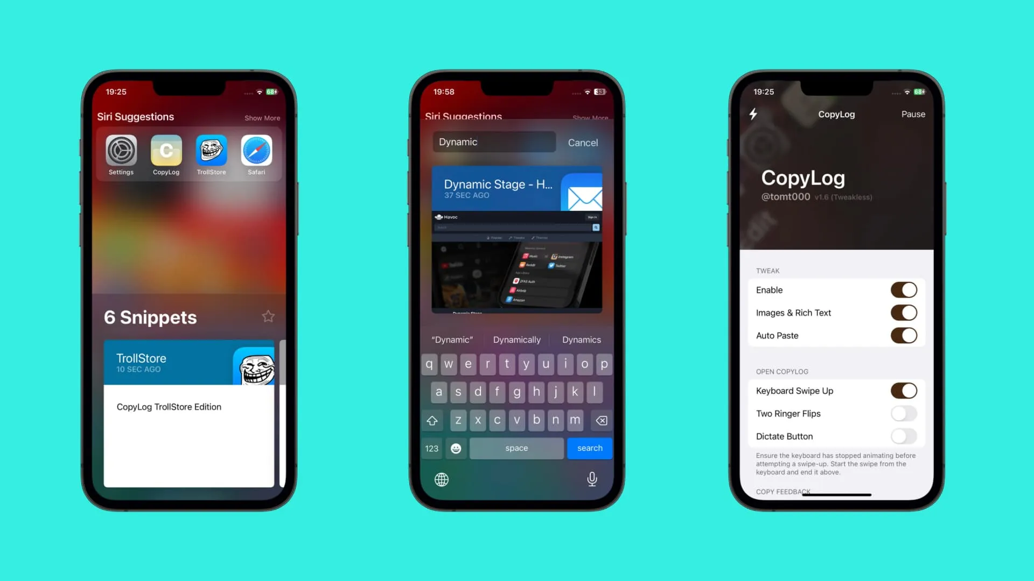
Task: Click Pause button in CopyLog header
Action: pyautogui.click(x=913, y=114)
